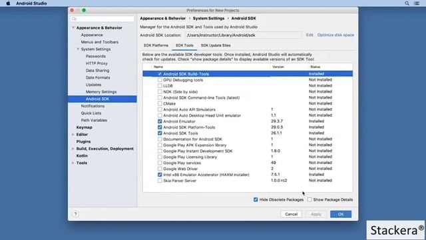This screenshot has width=426, height=240.
Task: Open Plugins settings
Action: (83, 141)
